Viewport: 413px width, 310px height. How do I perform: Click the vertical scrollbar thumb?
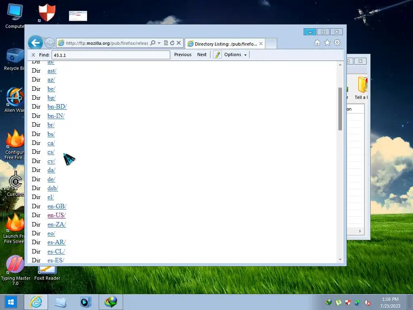pyautogui.click(x=340, y=109)
